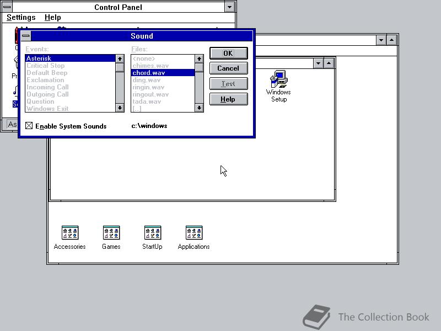
Task: Maximize the Program Manager window
Action: pyautogui.click(x=392, y=40)
